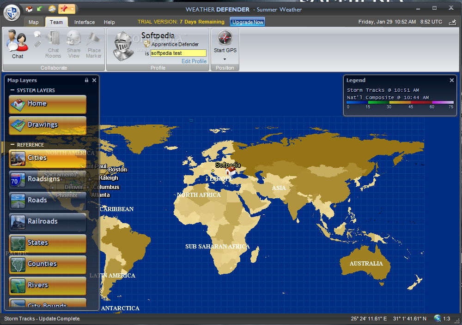Click the window resize grip corner
The image size is (462, 325).
pyautogui.click(x=457, y=321)
